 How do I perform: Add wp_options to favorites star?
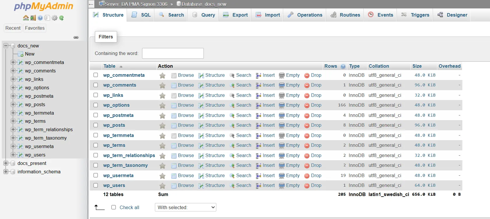[162, 106]
